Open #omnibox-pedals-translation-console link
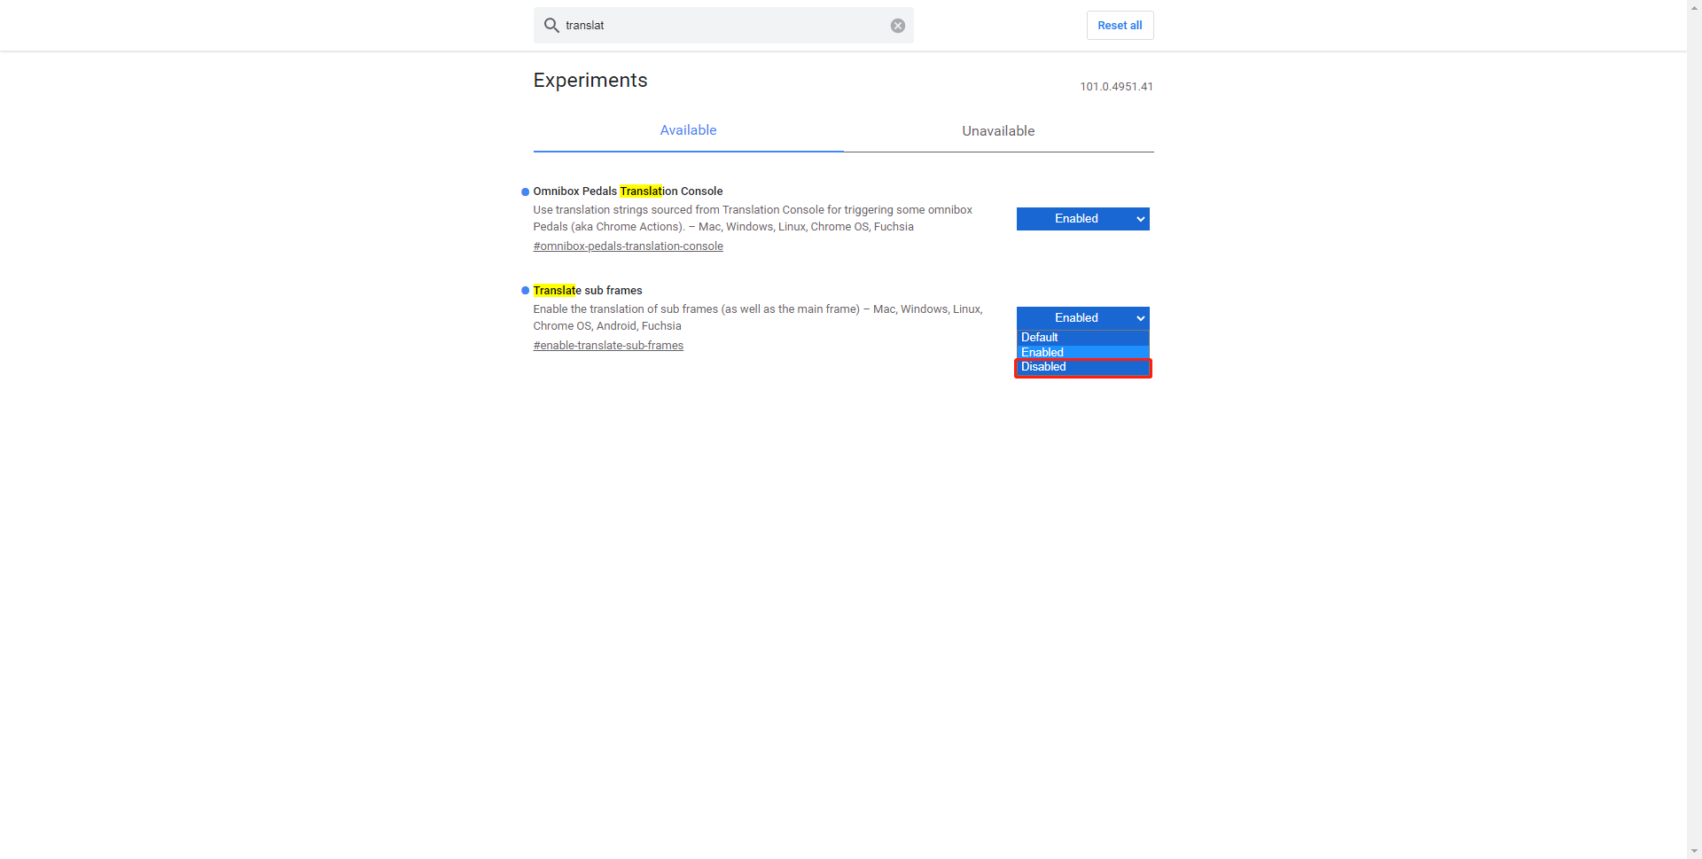This screenshot has width=1702, height=859. tap(628, 246)
